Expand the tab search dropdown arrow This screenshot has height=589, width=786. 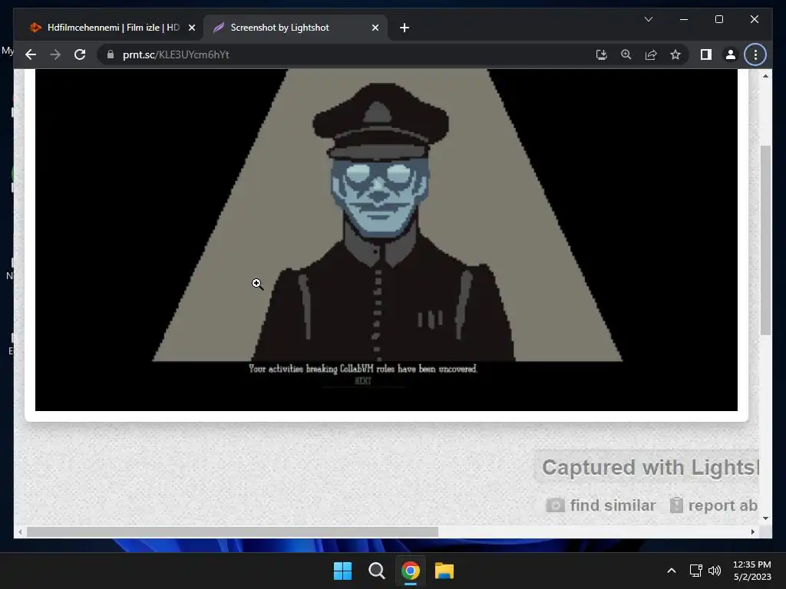click(x=648, y=19)
